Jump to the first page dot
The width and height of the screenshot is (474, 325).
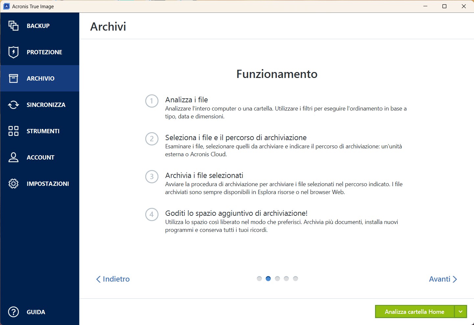click(x=259, y=279)
